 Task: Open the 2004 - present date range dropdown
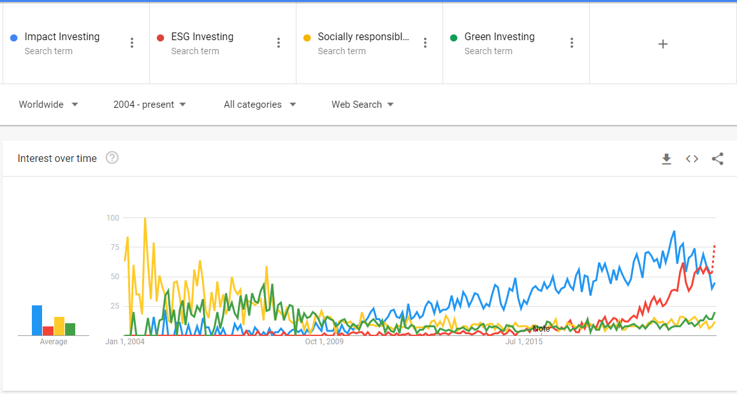[x=149, y=105]
